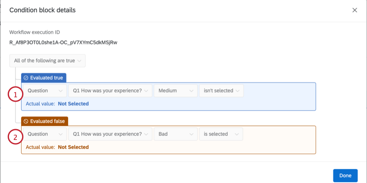The image size is (367, 183).
Task: Open the Bad choice dropdown
Action: tap(175, 134)
